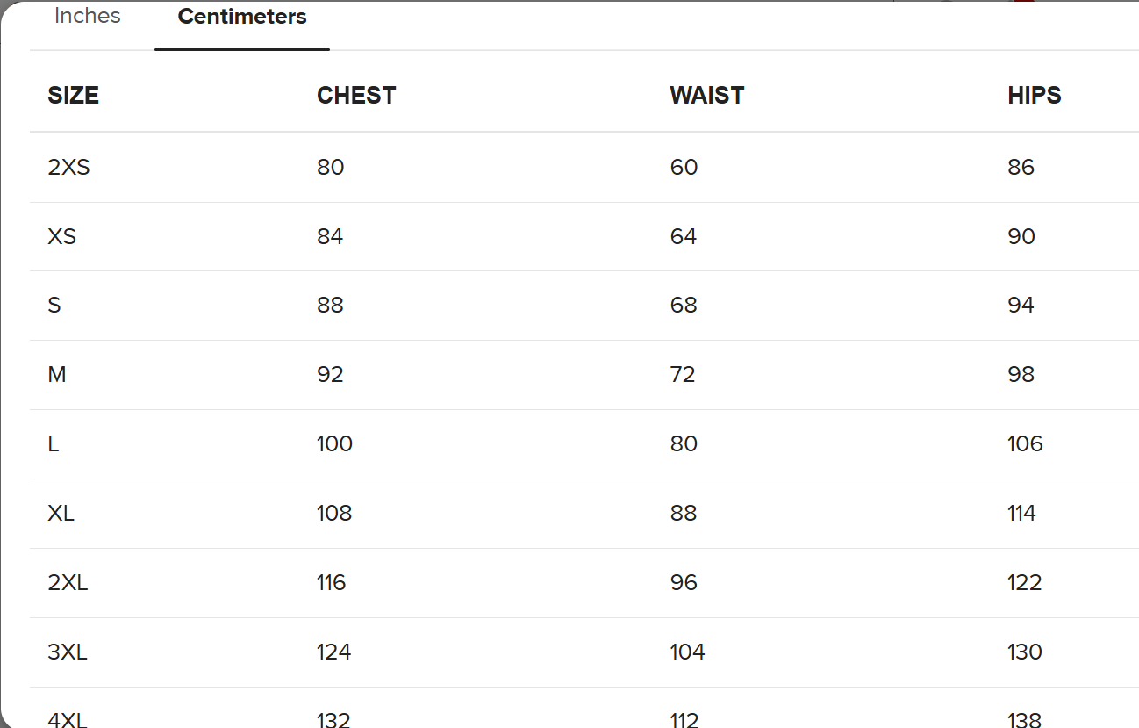Click the WAIST column header
This screenshot has height=728, width=1139.
pyautogui.click(x=706, y=95)
